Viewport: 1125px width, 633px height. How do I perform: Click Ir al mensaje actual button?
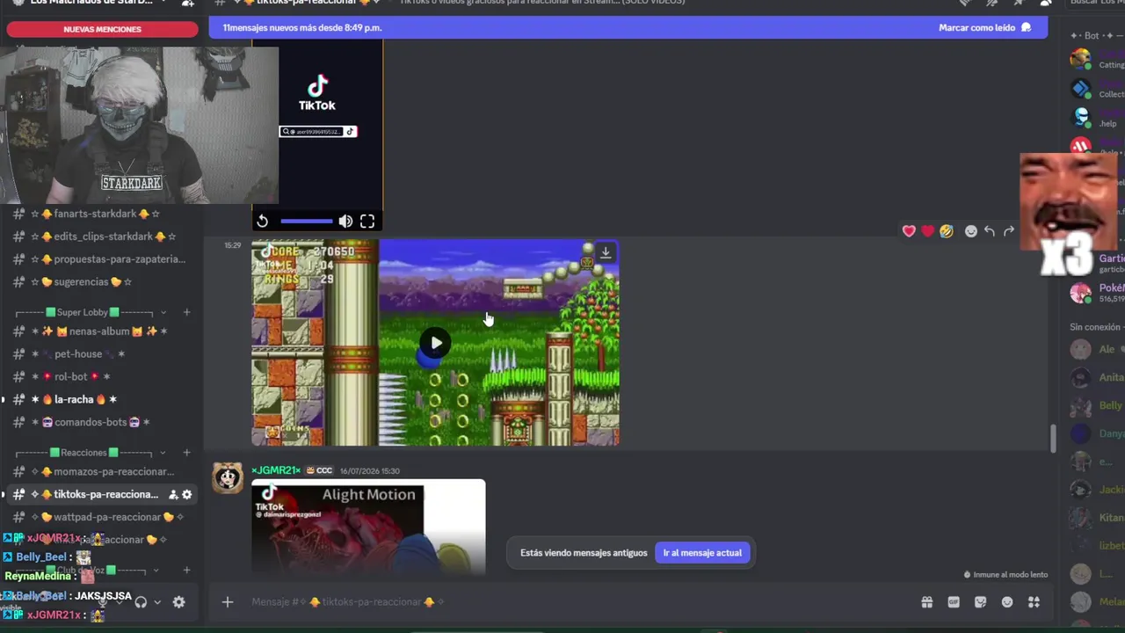click(x=702, y=553)
